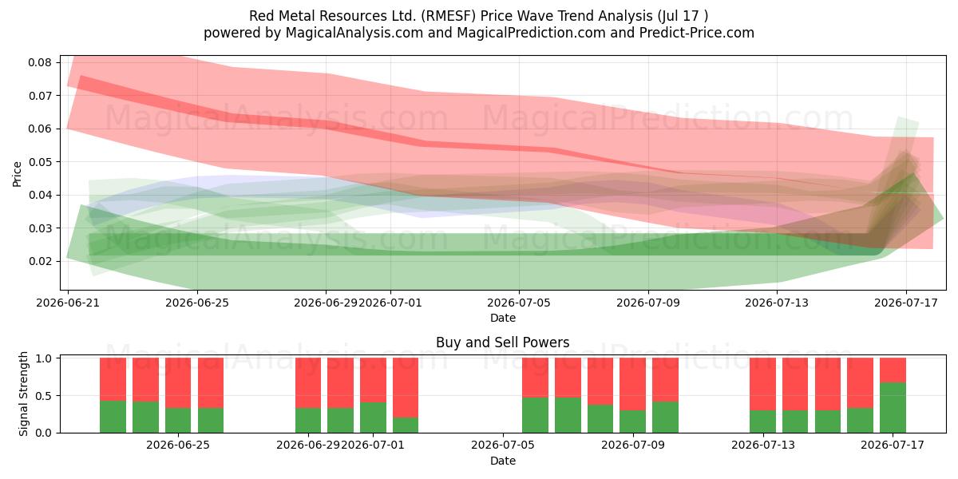Click the 'Date' label under the price chart

pyautogui.click(x=503, y=318)
